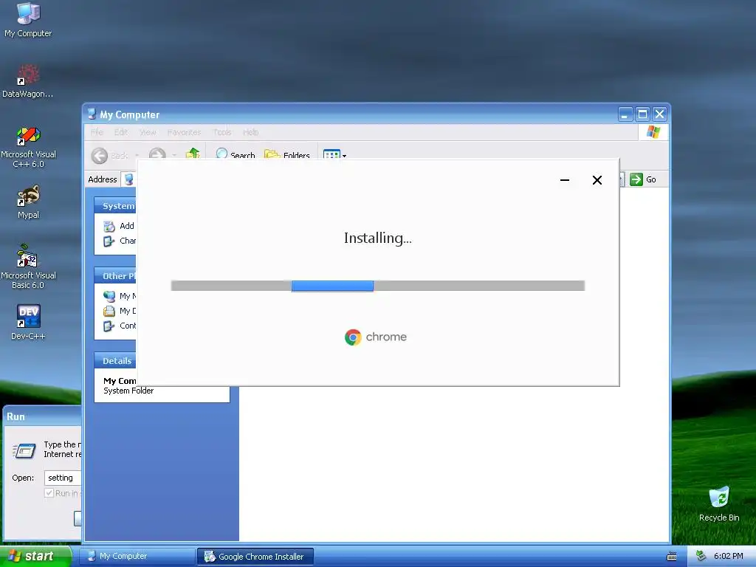Click the Start button
Image resolution: width=756 pixels, height=567 pixels.
click(x=35, y=556)
